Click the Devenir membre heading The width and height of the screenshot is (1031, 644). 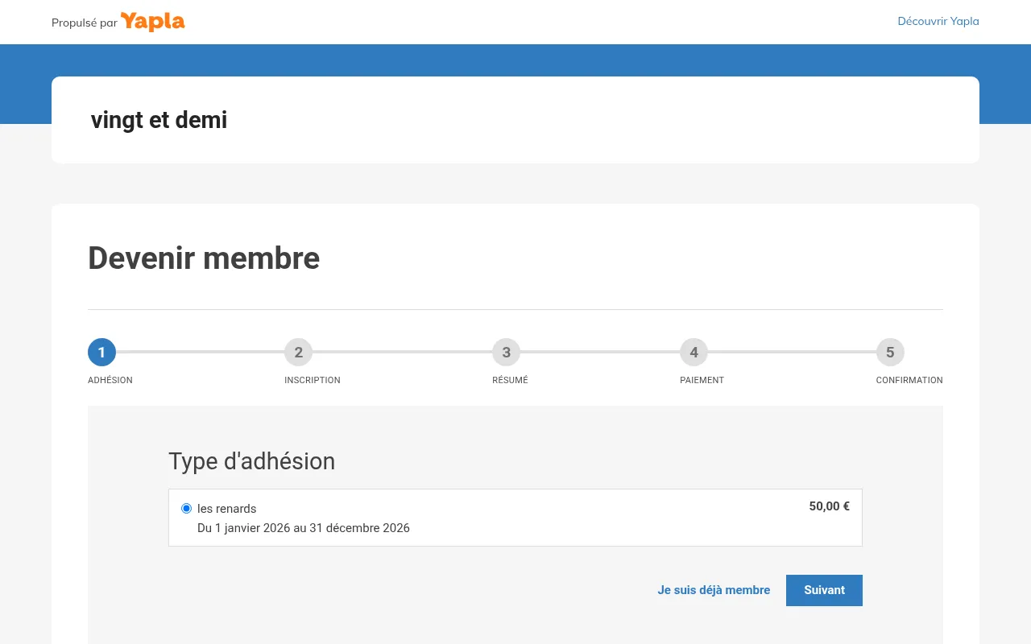[x=204, y=258]
